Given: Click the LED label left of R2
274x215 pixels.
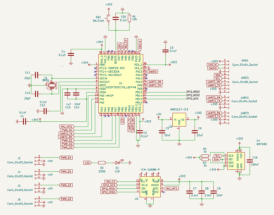Looking at the screenshot, I should tap(87, 163).
